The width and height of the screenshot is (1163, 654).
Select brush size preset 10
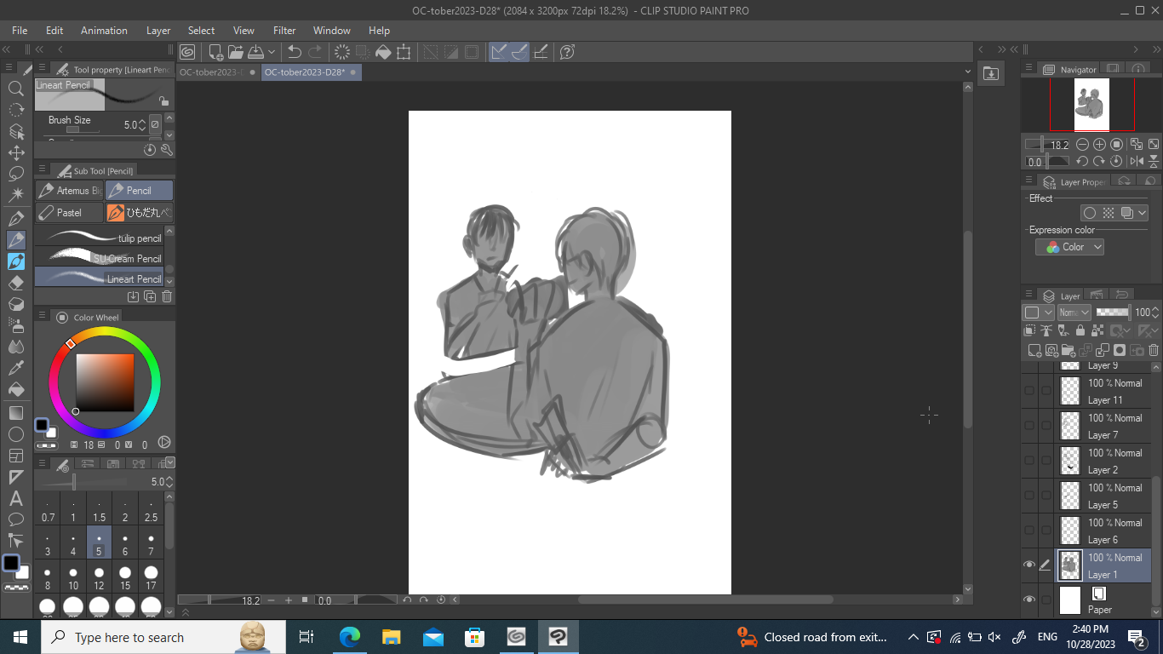73,577
